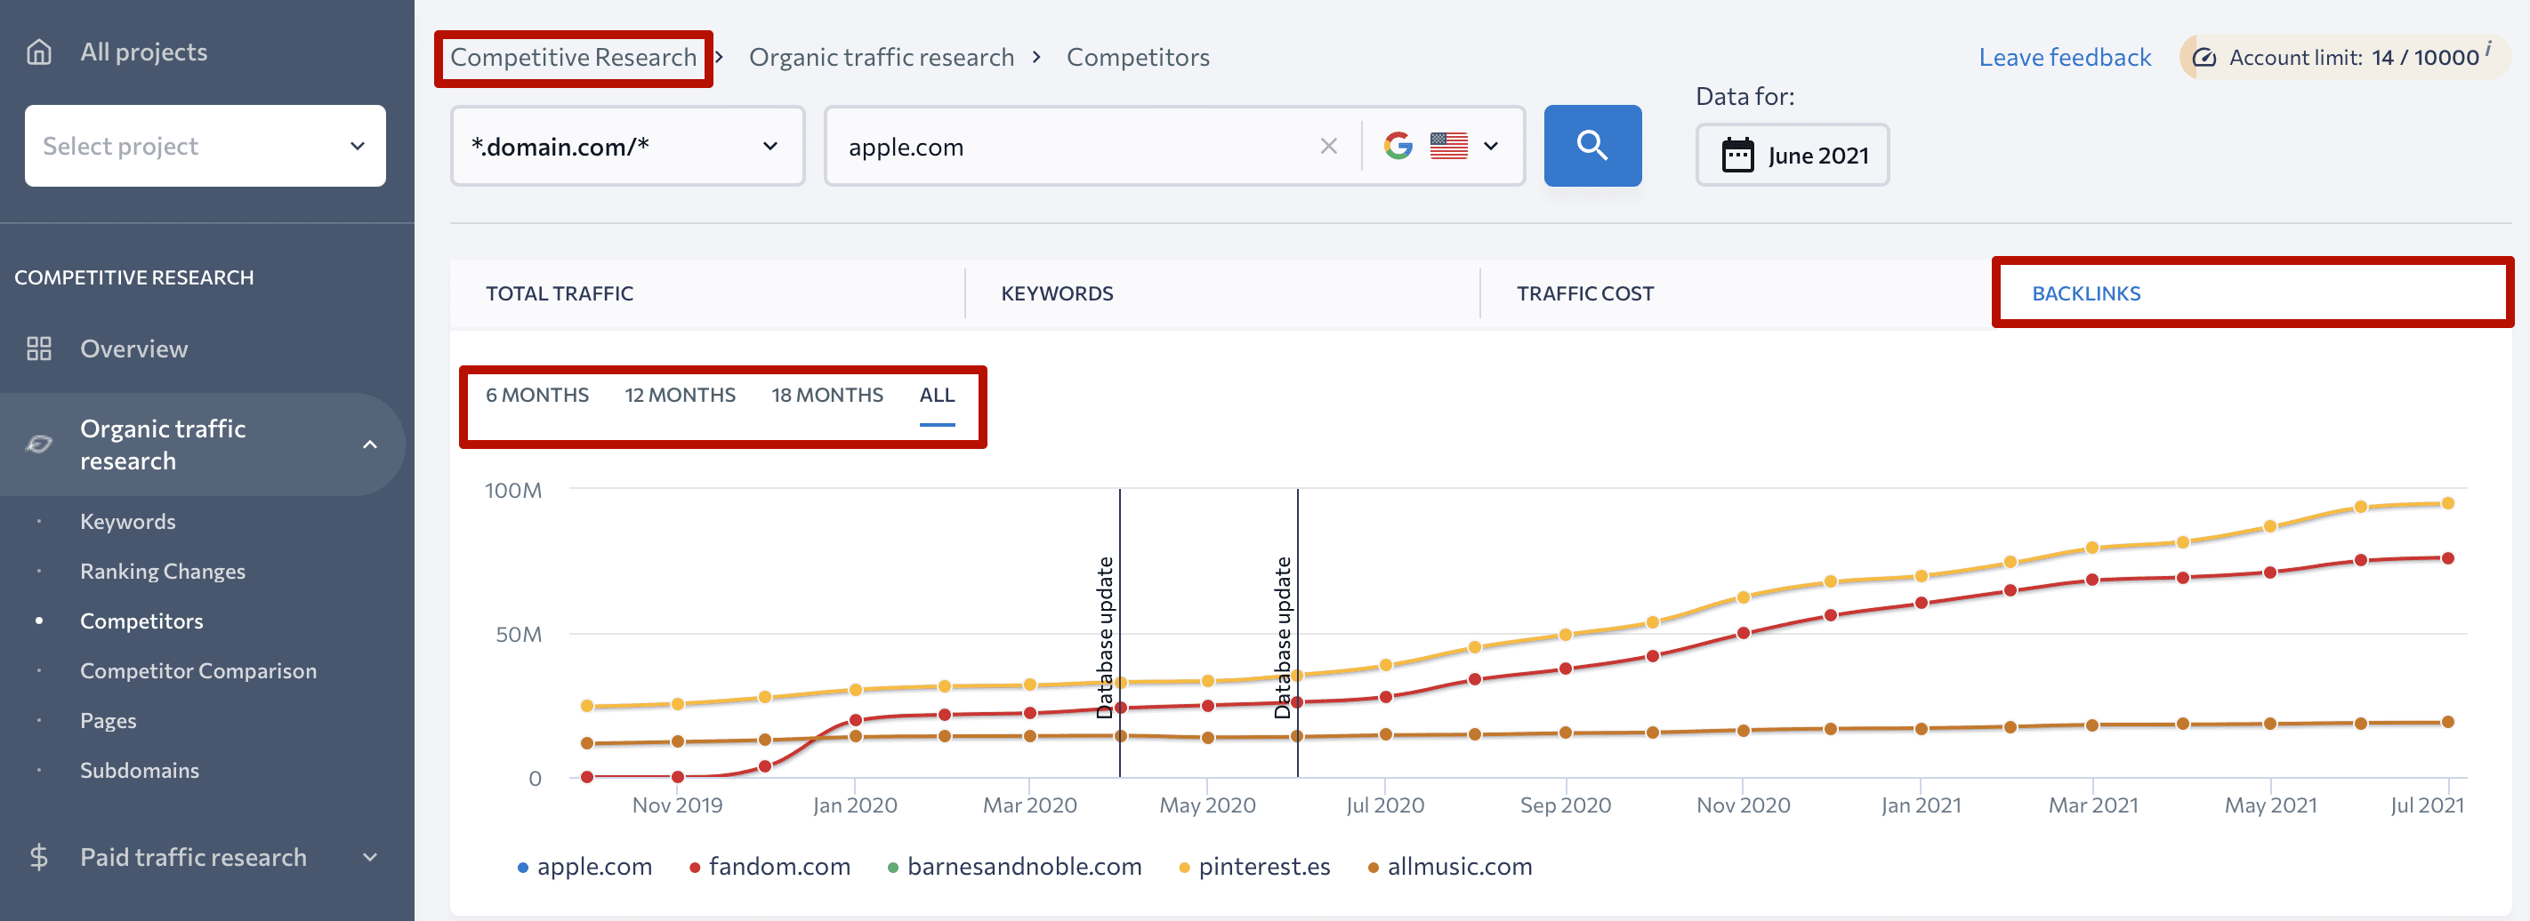The width and height of the screenshot is (2530, 921).
Task: Open the *.domain.com/* scope dropdown
Action: point(627,145)
